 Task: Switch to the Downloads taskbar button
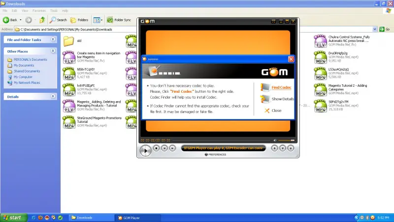pos(92,218)
